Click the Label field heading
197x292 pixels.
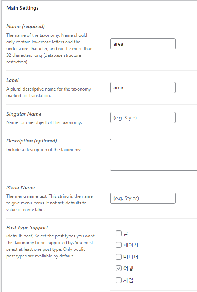(13, 80)
